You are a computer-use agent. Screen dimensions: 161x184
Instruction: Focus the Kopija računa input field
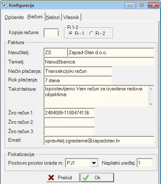point(52,33)
